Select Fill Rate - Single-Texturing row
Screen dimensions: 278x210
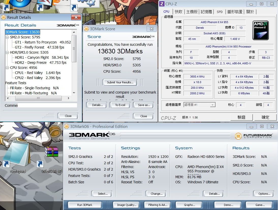[x=34, y=88]
